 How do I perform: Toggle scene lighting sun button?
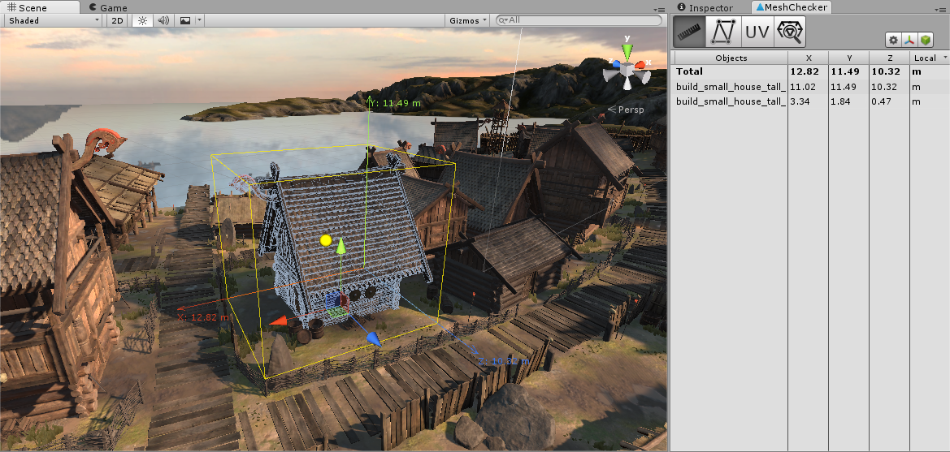click(142, 20)
